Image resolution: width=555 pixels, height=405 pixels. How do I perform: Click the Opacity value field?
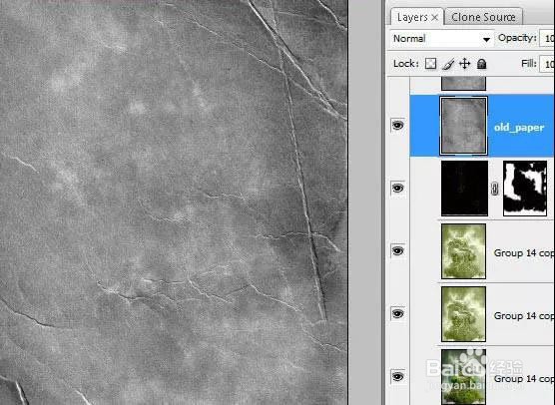547,38
